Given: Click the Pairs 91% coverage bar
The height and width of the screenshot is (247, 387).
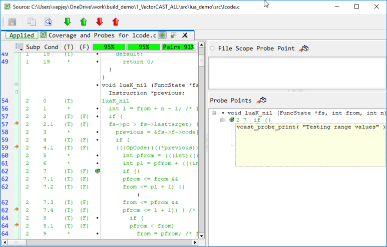Looking at the screenshot, I should pyautogui.click(x=178, y=46).
